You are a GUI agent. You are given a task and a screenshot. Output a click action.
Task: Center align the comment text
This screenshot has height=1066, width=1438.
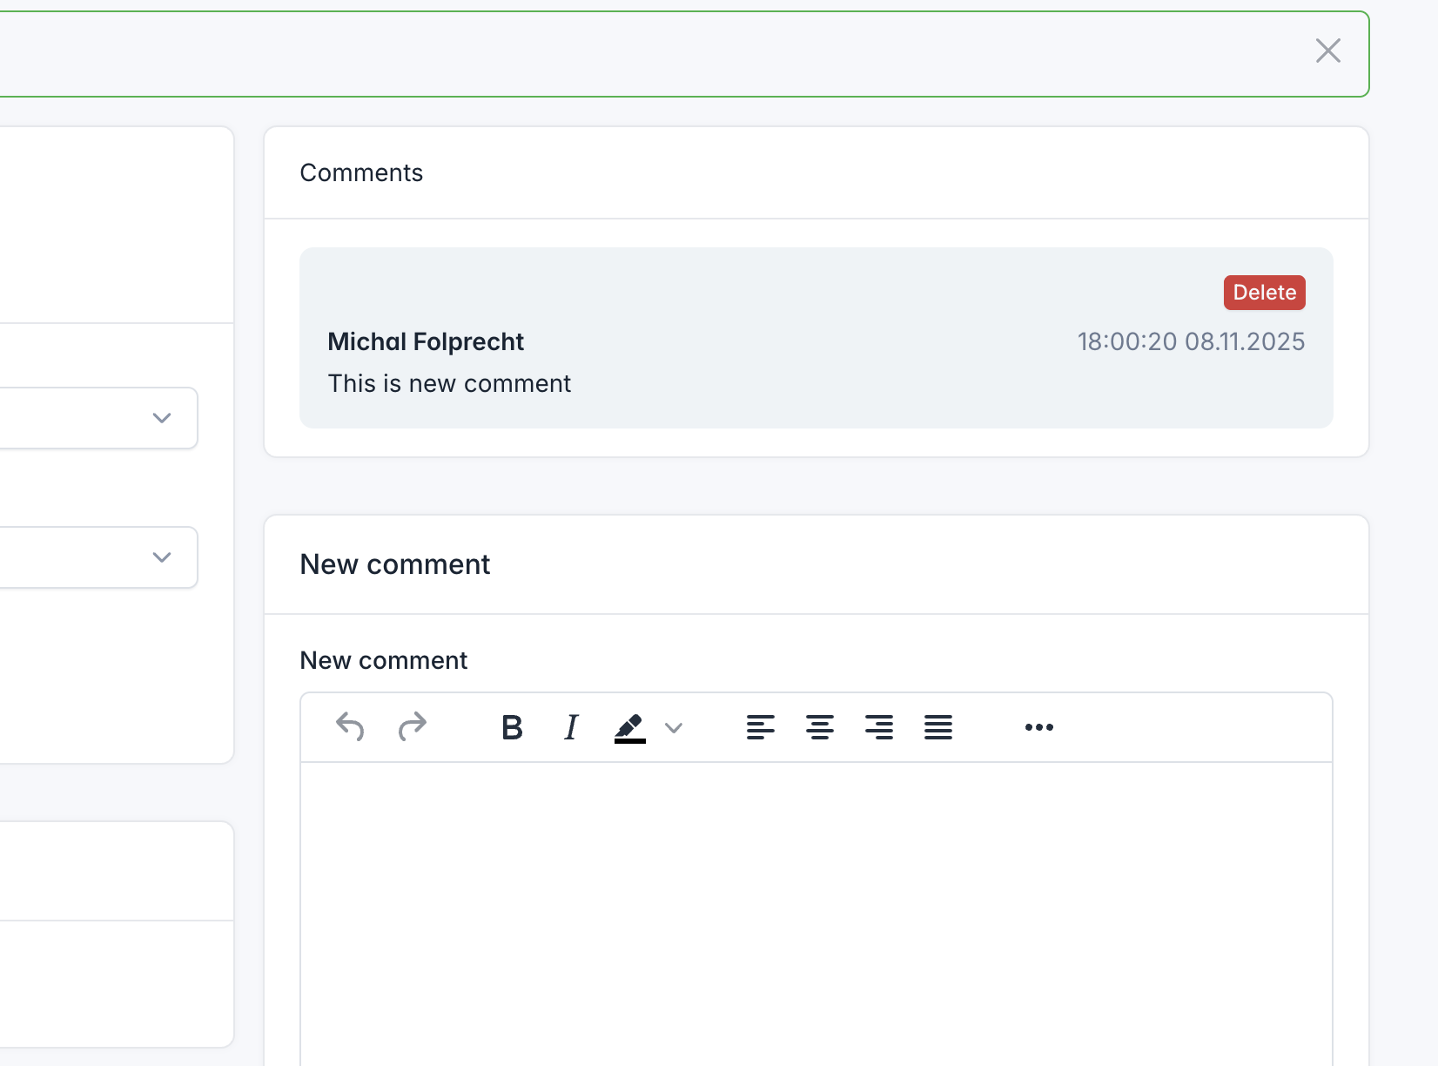[819, 726]
